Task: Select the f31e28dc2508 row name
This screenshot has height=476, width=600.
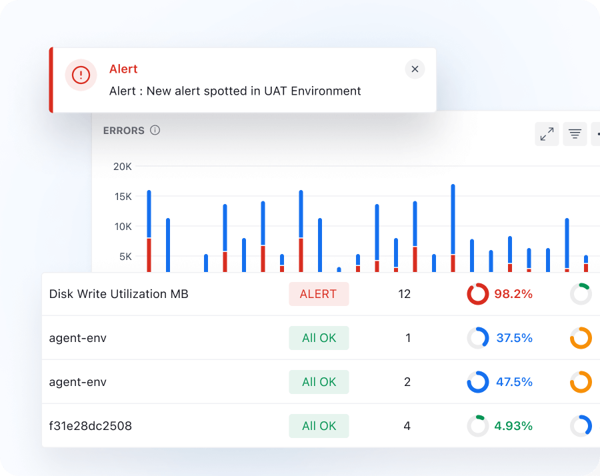Action: tap(90, 426)
